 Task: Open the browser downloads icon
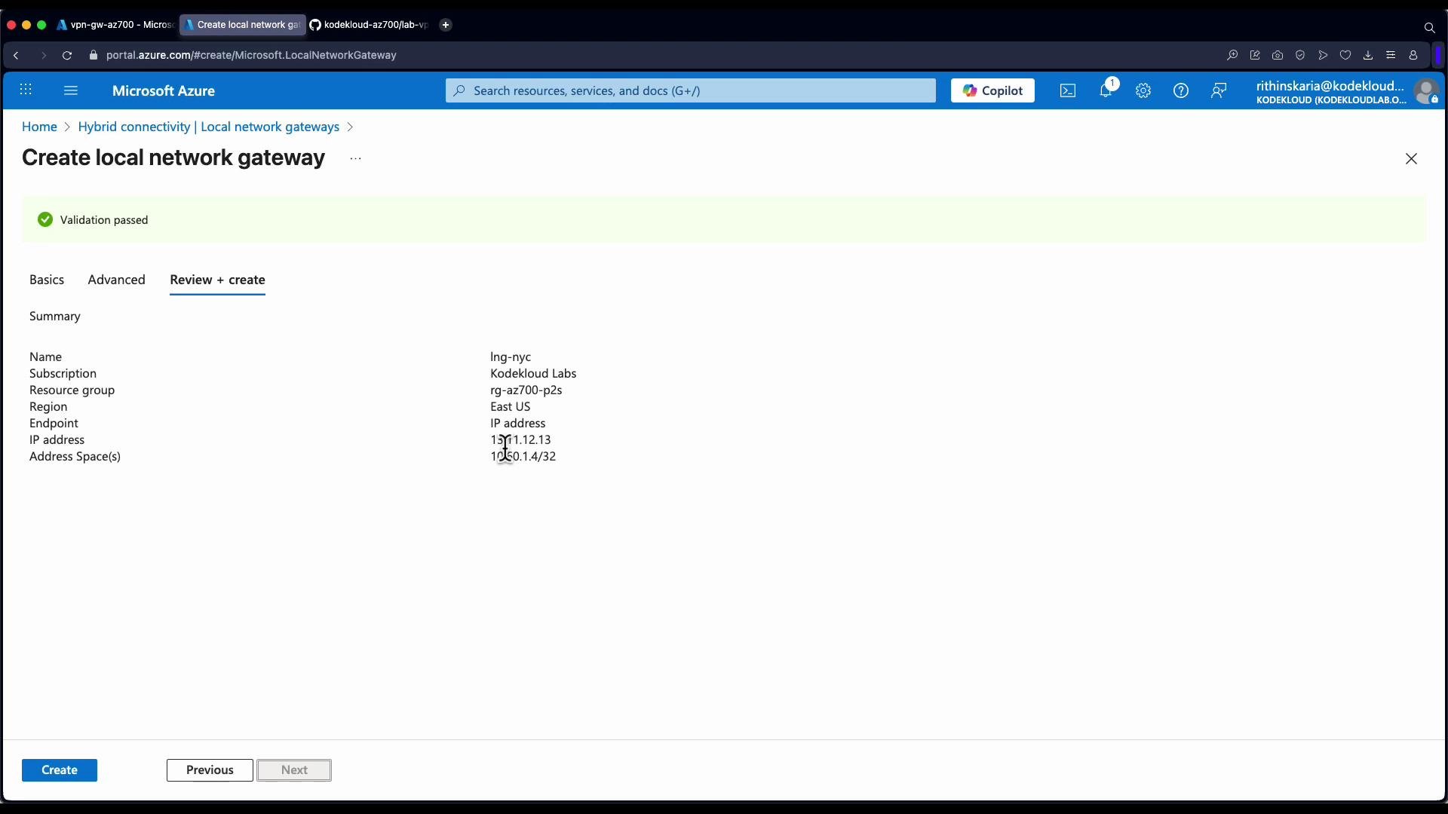click(1368, 56)
